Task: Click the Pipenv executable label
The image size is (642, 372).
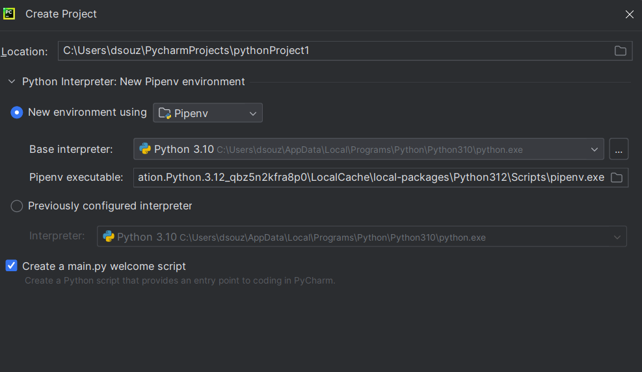Action: point(76,177)
